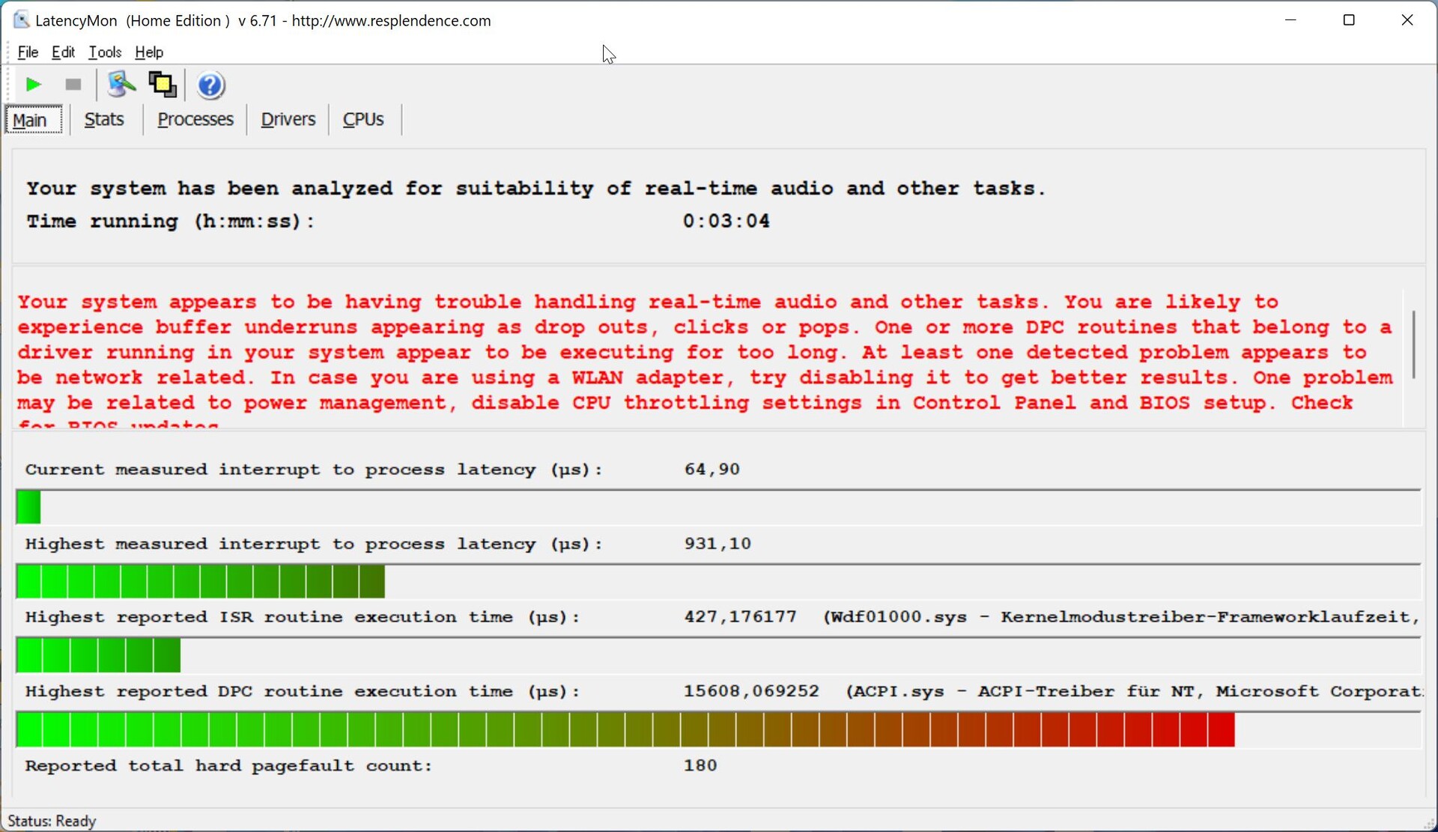Click the highest interrupt latency green bar
1438x832 pixels.
click(200, 582)
